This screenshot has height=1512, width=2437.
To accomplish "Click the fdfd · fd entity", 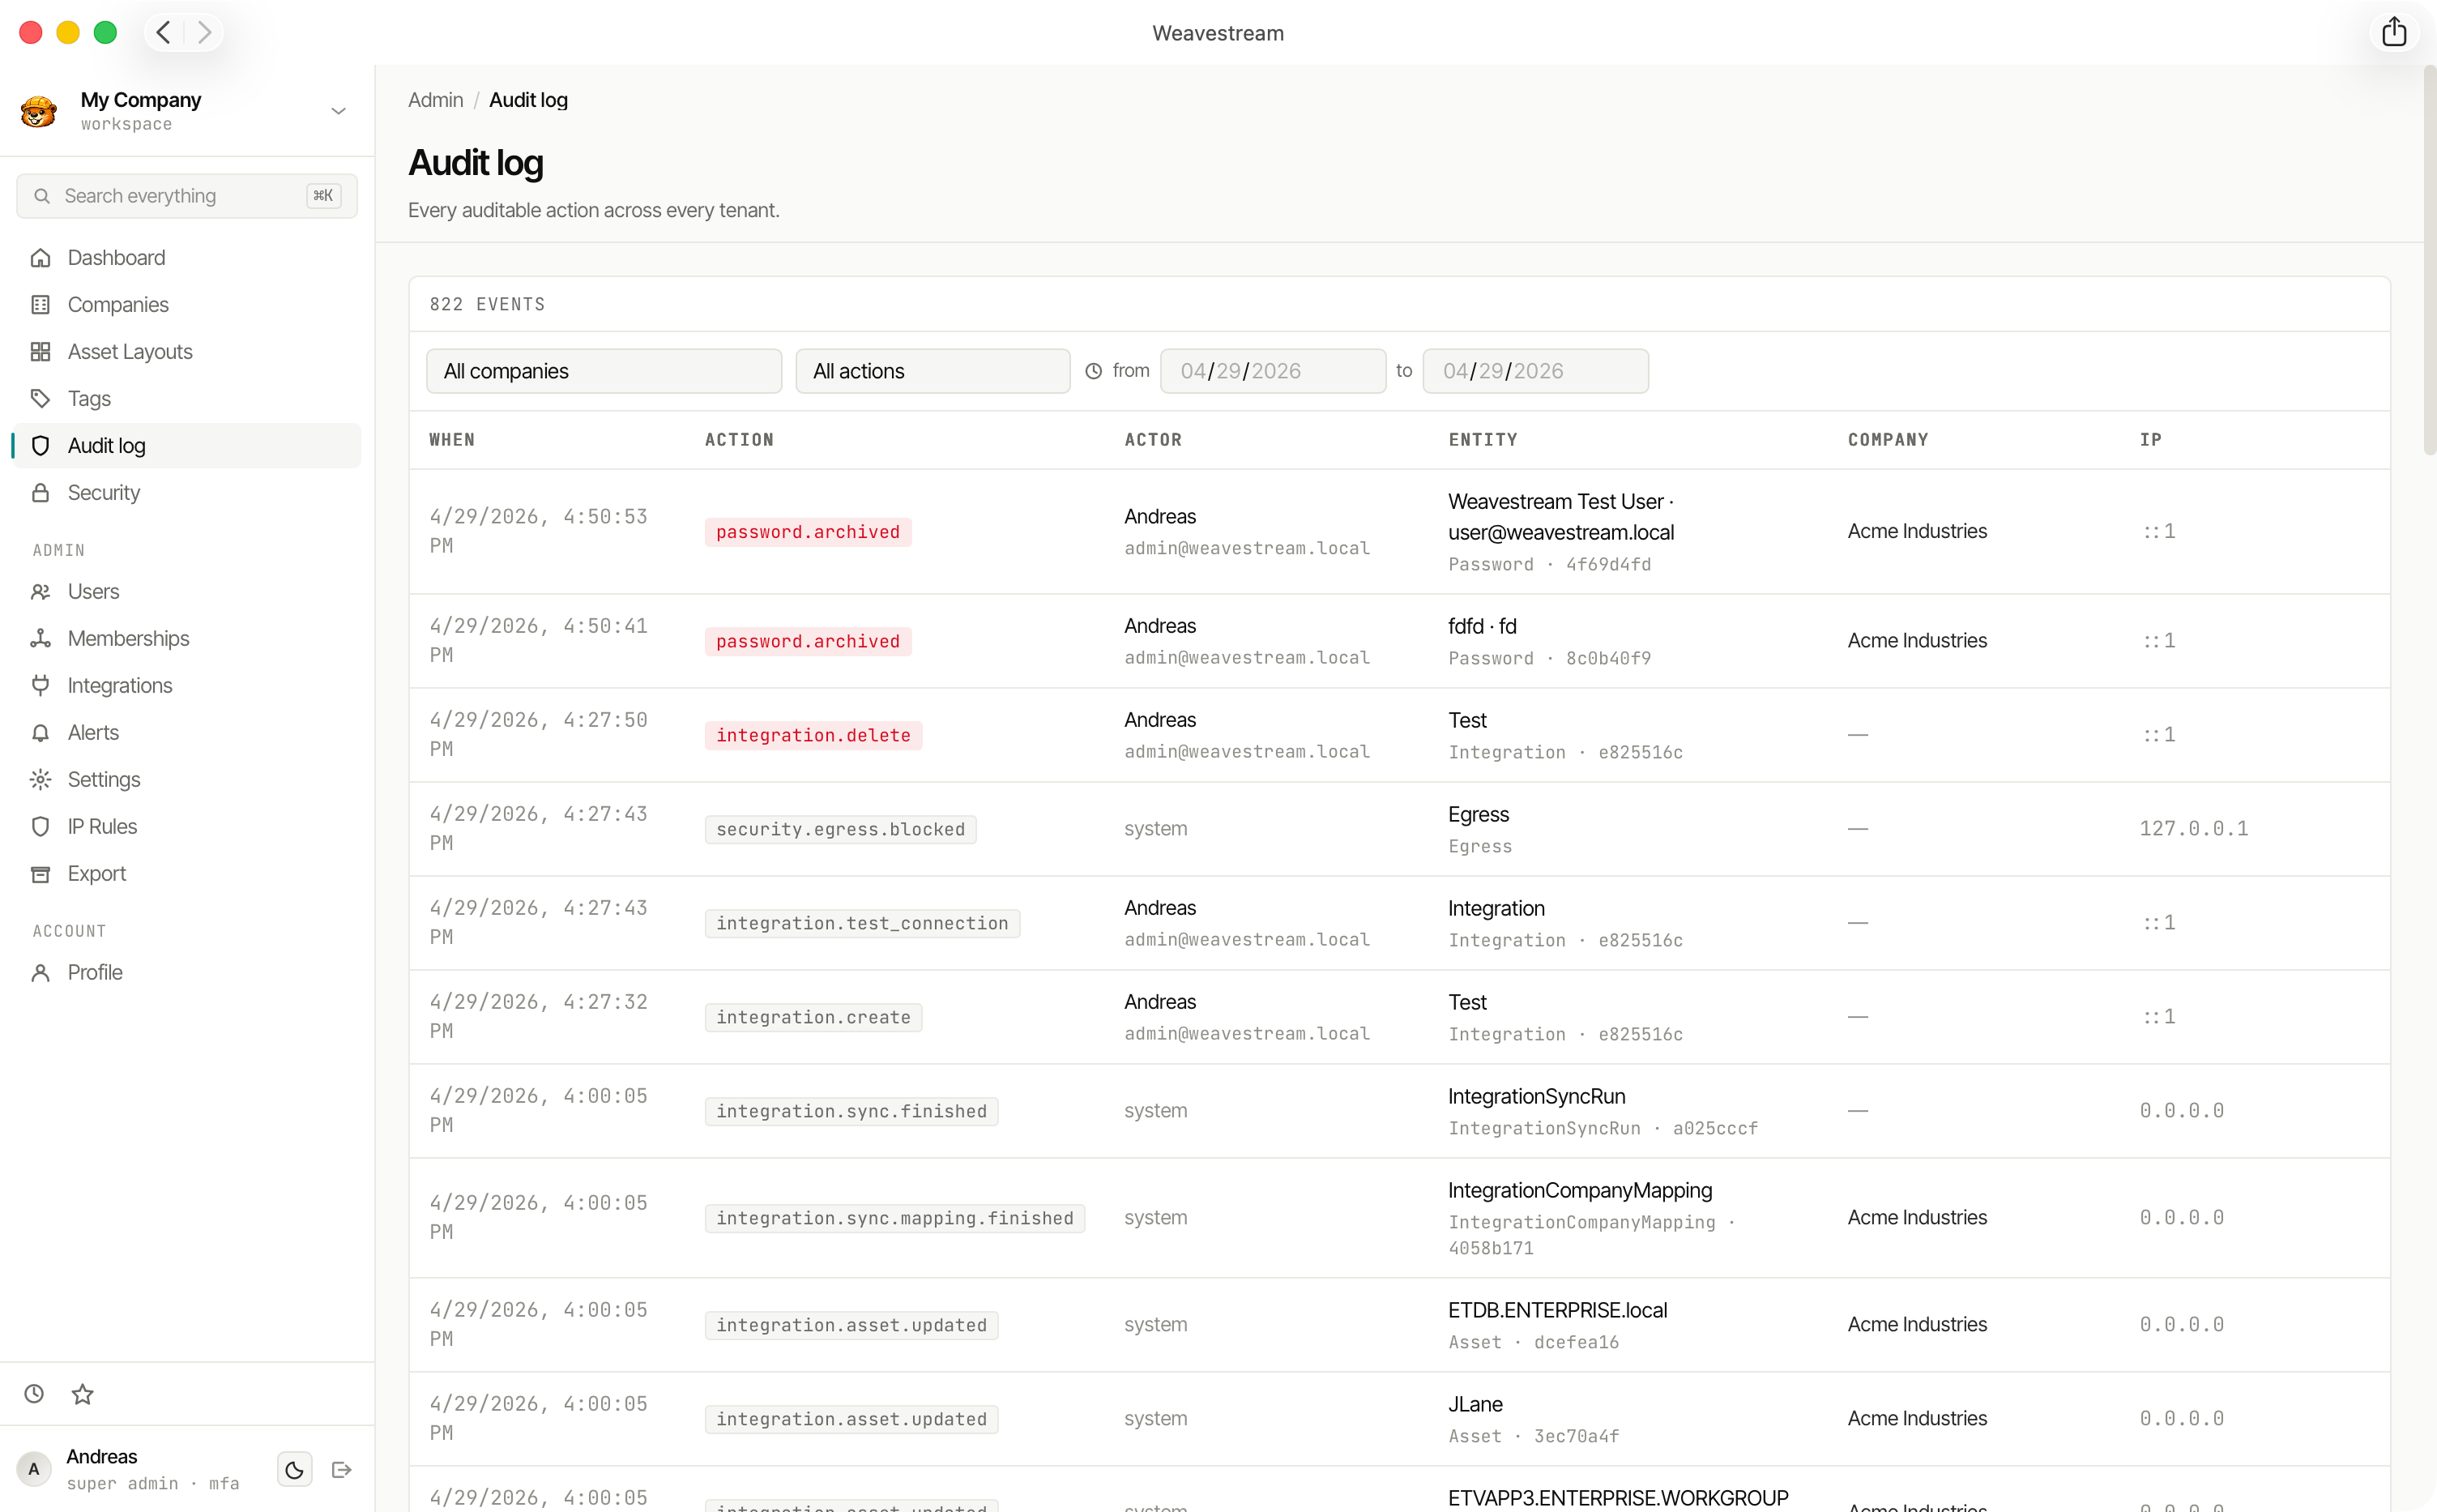I will pos(1483,627).
